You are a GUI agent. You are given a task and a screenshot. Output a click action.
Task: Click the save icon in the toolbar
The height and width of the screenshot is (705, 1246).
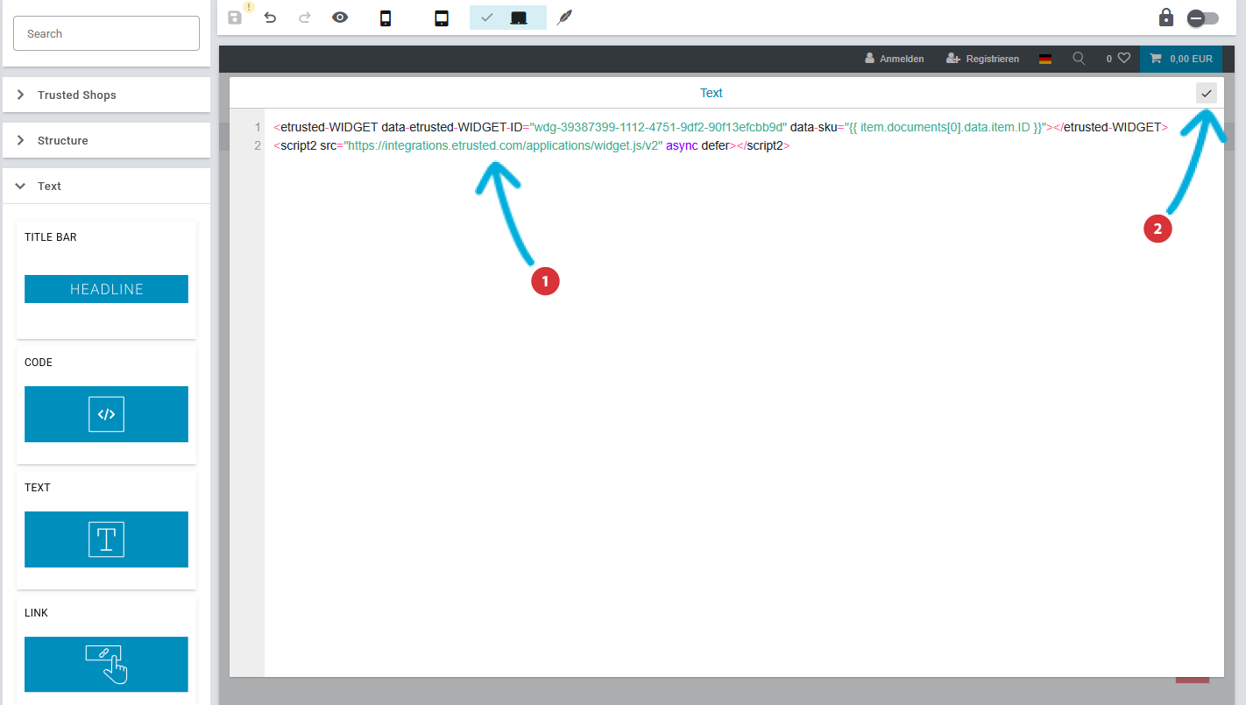pyautogui.click(x=235, y=18)
